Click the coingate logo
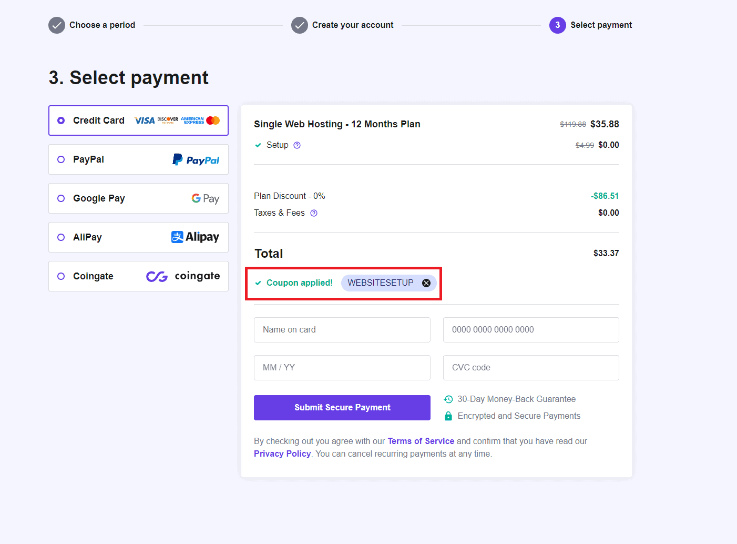Image resolution: width=737 pixels, height=544 pixels. pyautogui.click(x=183, y=276)
